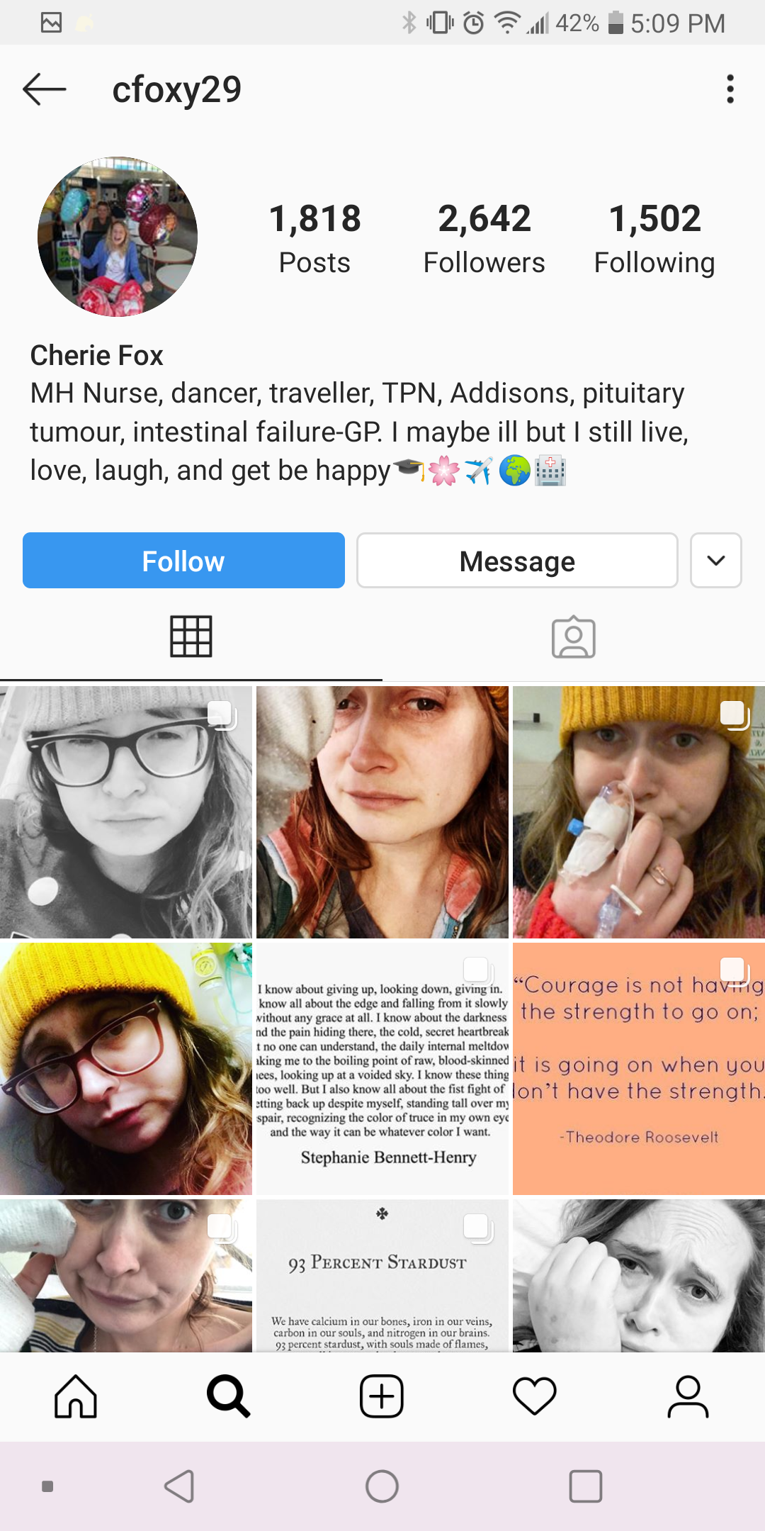Send a Message to this profile
765x1531 pixels.
517,560
